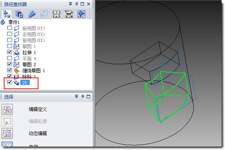
Task: Open the engineering reference gear tab icon
Action: (x=81, y=14)
